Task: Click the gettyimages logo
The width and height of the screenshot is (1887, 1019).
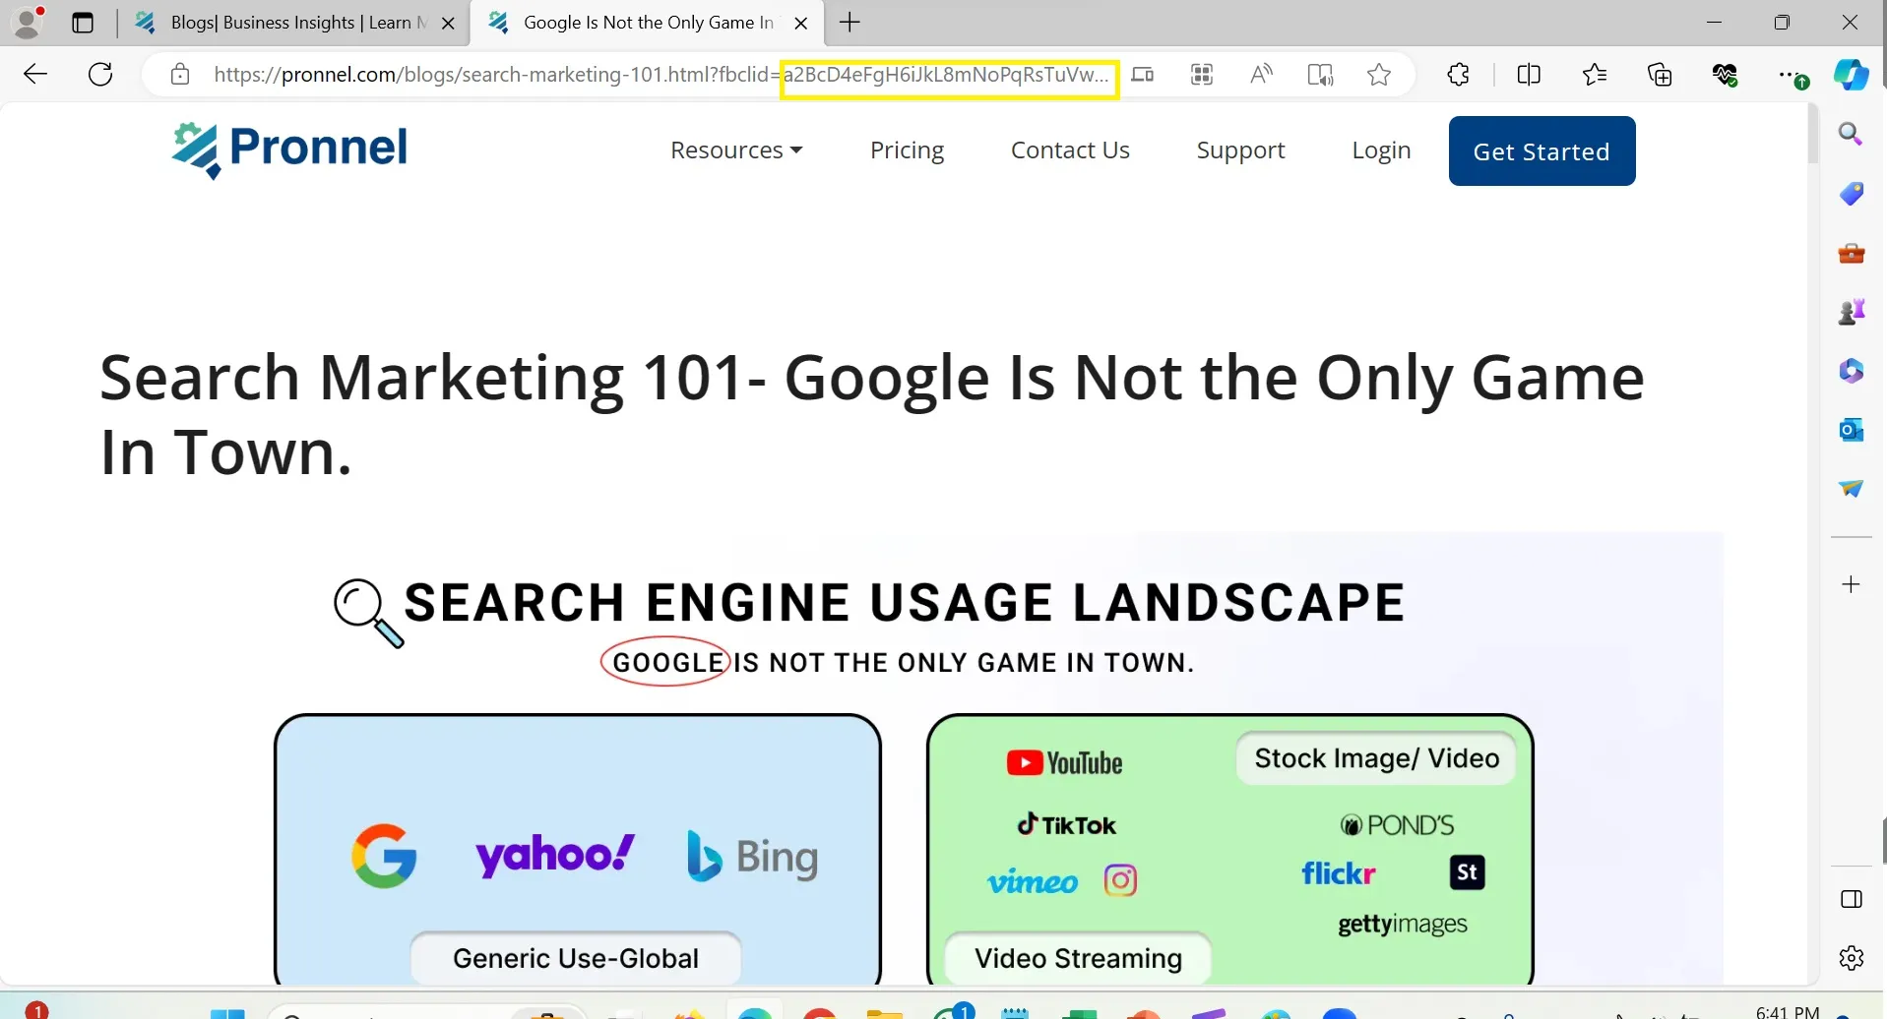Action: (1402, 925)
